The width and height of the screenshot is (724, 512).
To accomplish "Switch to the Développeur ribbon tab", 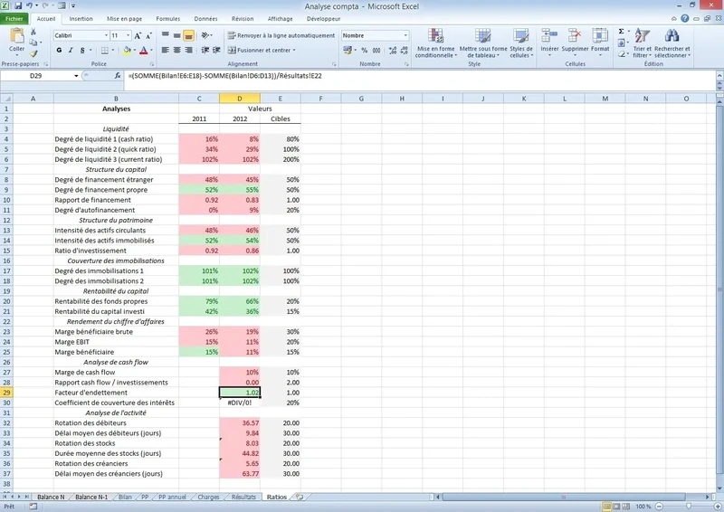I will tap(323, 19).
